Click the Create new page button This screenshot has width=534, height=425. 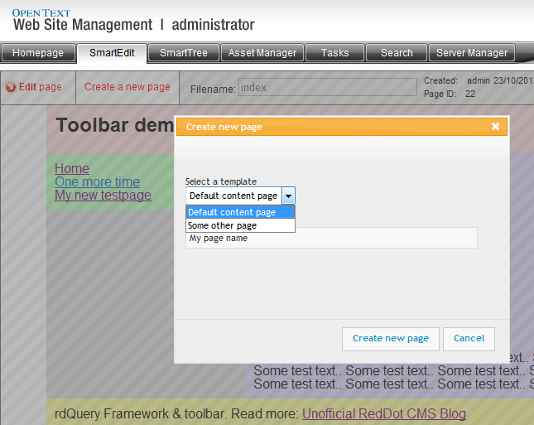click(391, 339)
